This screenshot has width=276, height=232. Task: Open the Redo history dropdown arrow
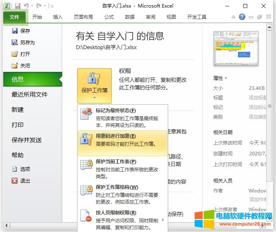click(x=45, y=6)
